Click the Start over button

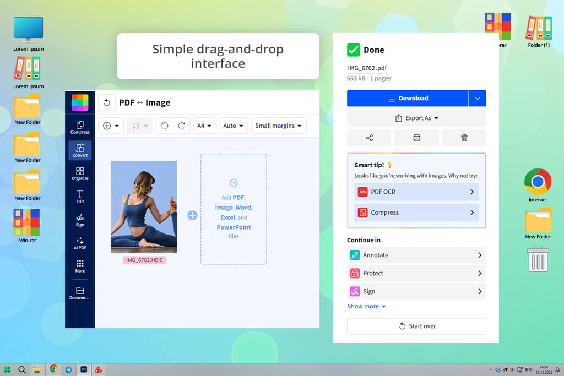click(x=416, y=326)
